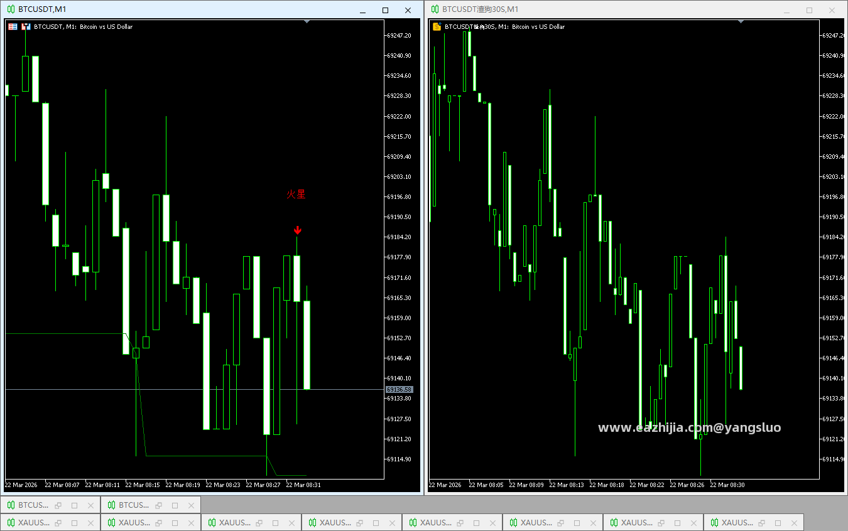Click time label 22 Mar 08:26
Image resolution: width=848 pixels, height=531 pixels.
687,485
